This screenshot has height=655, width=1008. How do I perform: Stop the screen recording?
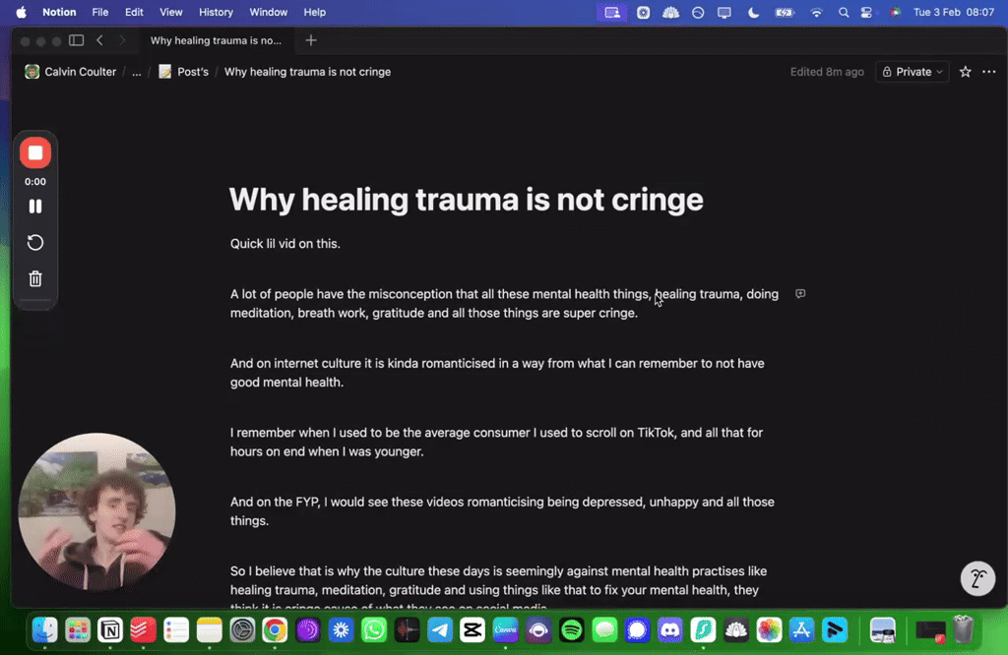34,152
